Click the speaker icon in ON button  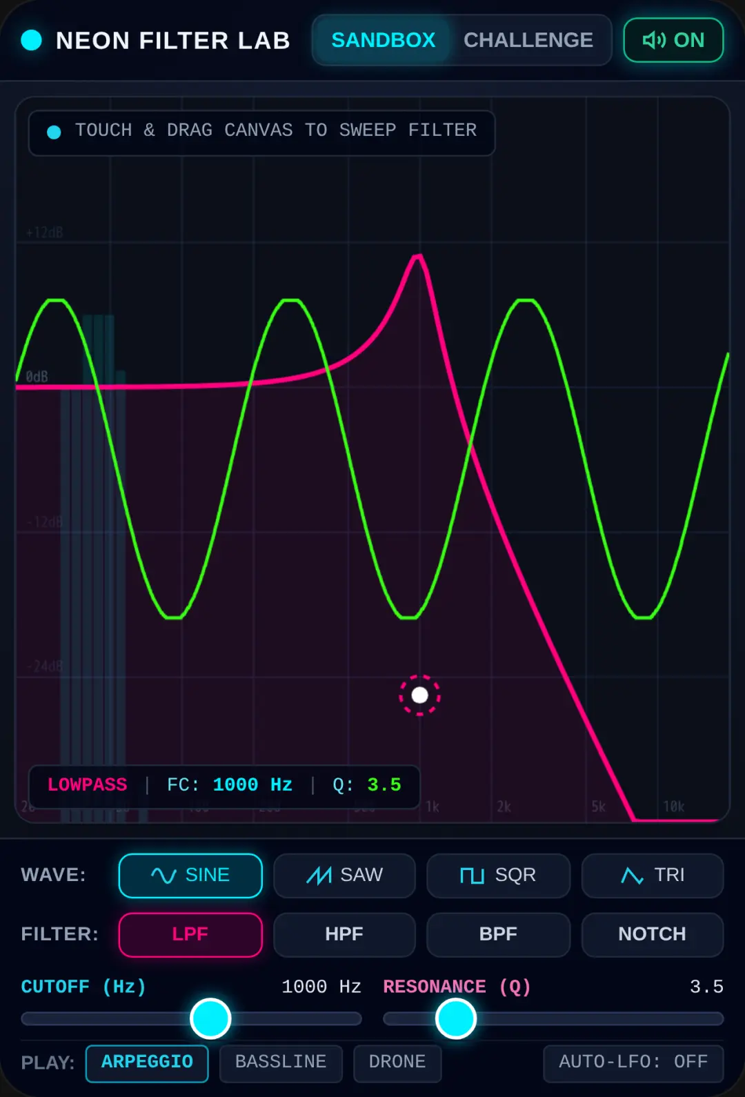coord(654,40)
